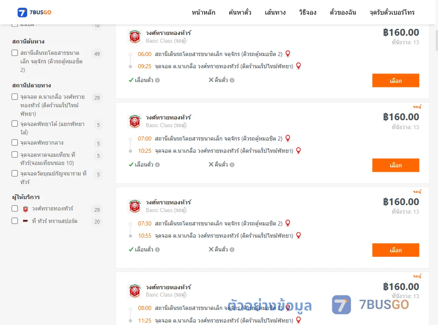Show เลื่อนตั๋ว info icon on 07:30 trip

click(157, 250)
